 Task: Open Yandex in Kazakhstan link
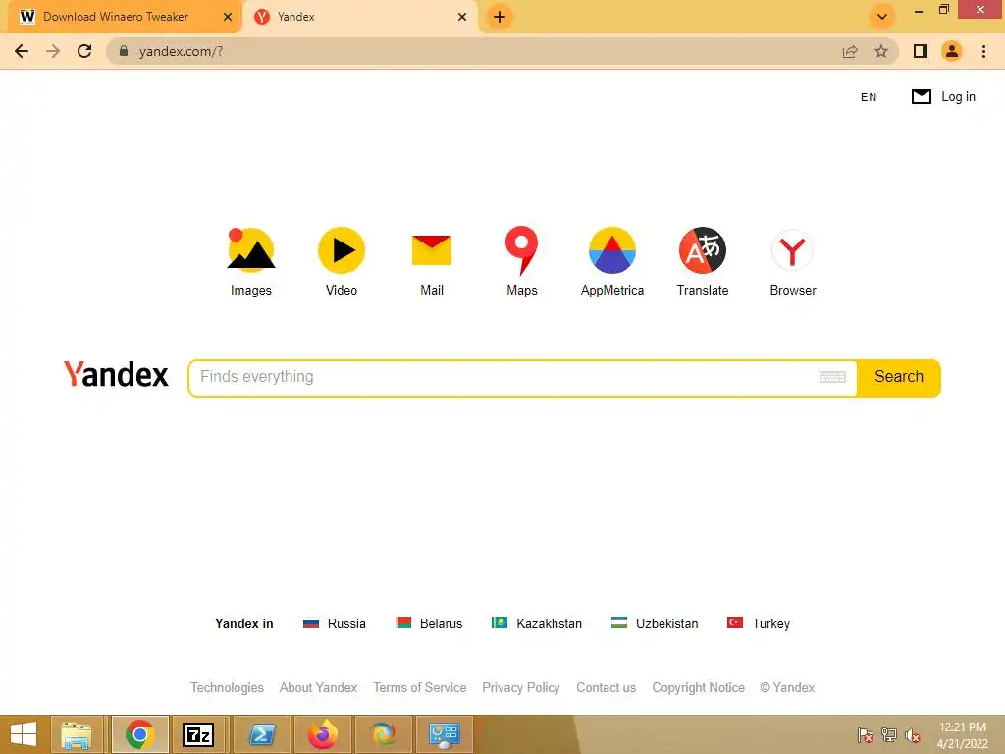coord(537,623)
